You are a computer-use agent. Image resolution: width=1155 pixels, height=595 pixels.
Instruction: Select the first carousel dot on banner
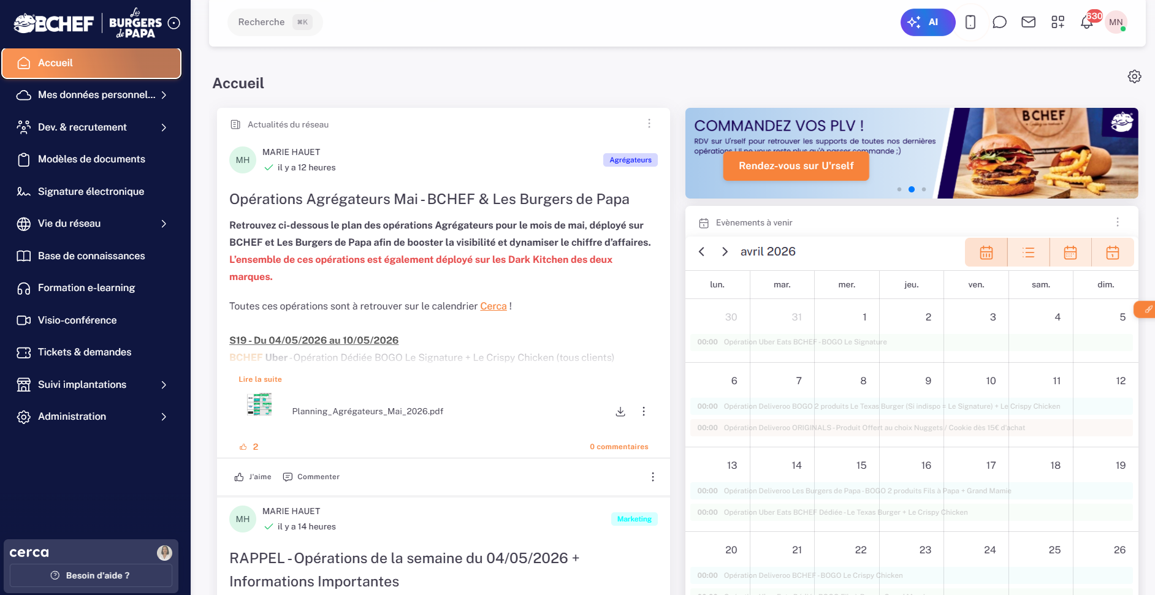(x=899, y=189)
